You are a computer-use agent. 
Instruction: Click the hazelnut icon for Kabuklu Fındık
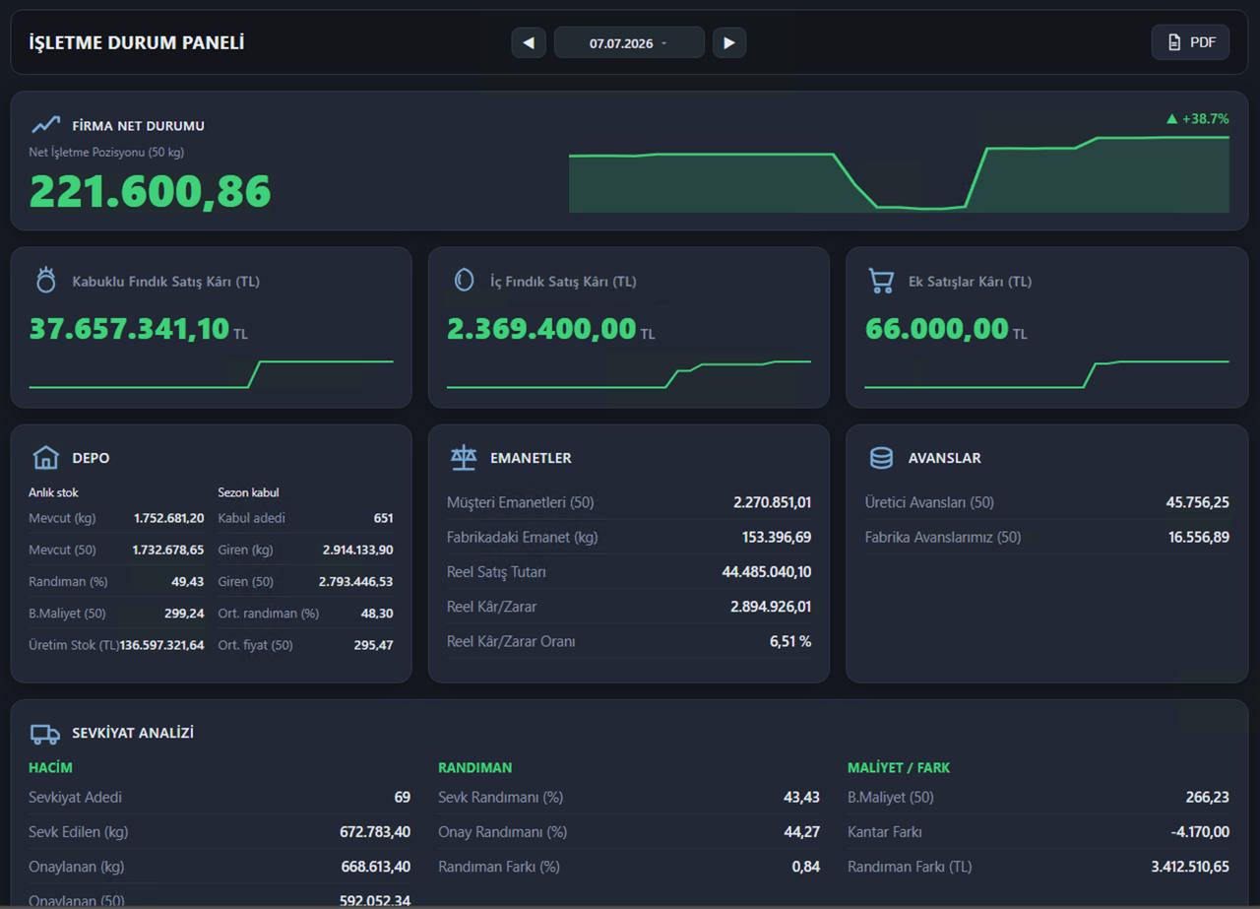(x=46, y=280)
